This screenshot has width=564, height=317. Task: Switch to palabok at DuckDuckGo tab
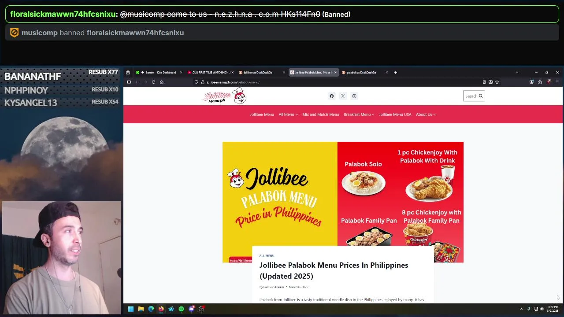click(x=364, y=72)
